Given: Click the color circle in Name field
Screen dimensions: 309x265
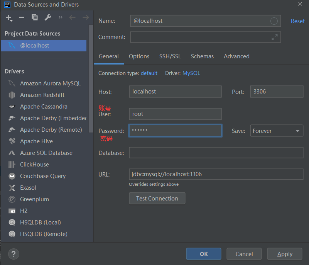Looking at the screenshot, I should click(274, 21).
